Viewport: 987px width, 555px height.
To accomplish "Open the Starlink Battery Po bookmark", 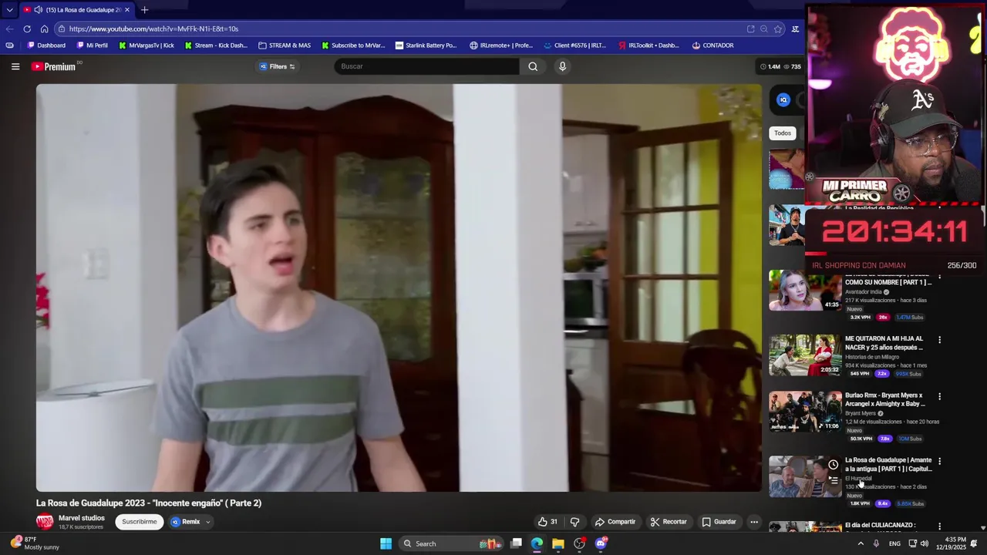I will tap(426, 45).
